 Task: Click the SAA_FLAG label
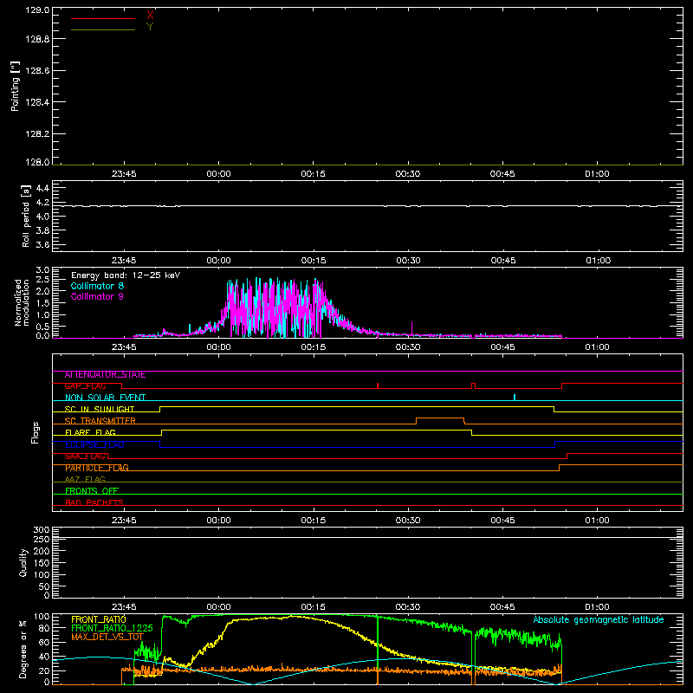[85, 457]
